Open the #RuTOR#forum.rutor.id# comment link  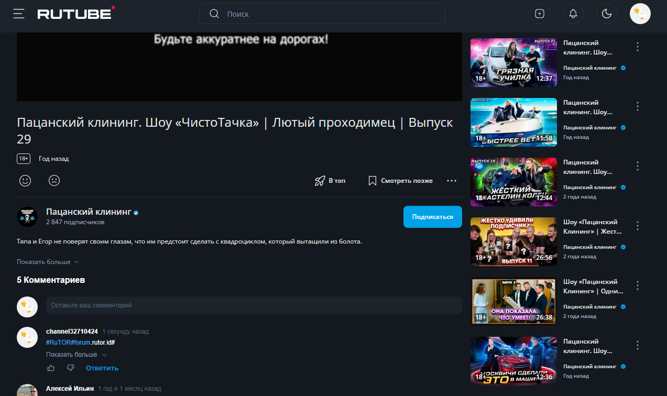pyautogui.click(x=80, y=342)
